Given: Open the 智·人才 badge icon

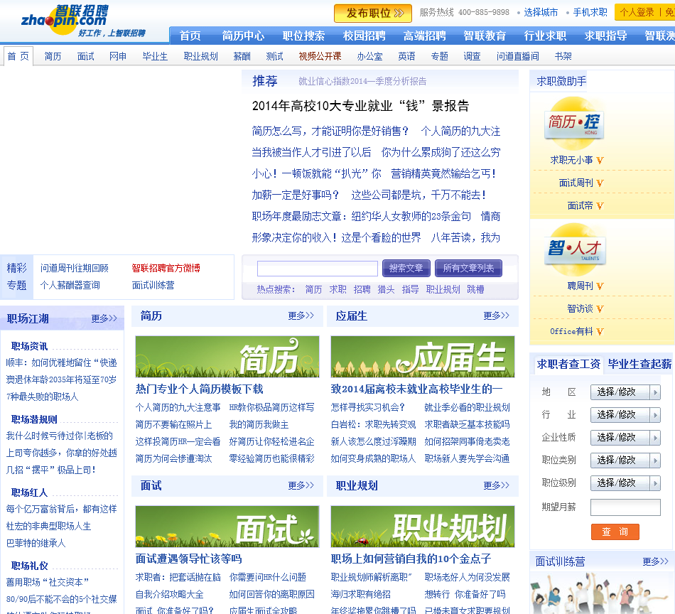Looking at the screenshot, I should click(574, 249).
